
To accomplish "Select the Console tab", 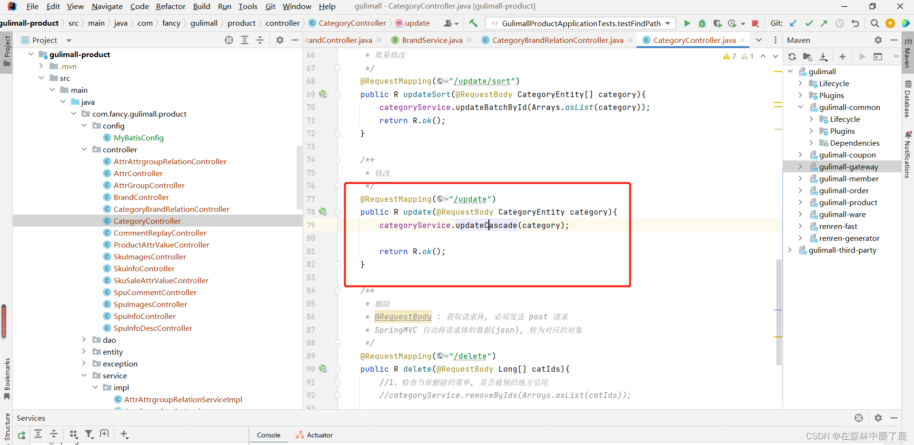I will point(268,435).
